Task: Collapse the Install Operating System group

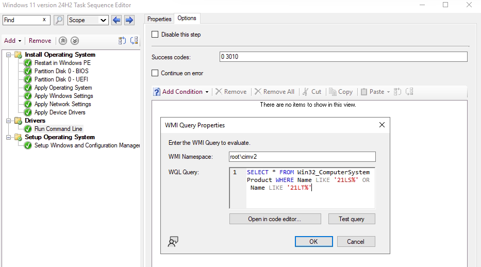Action: (x=9, y=55)
